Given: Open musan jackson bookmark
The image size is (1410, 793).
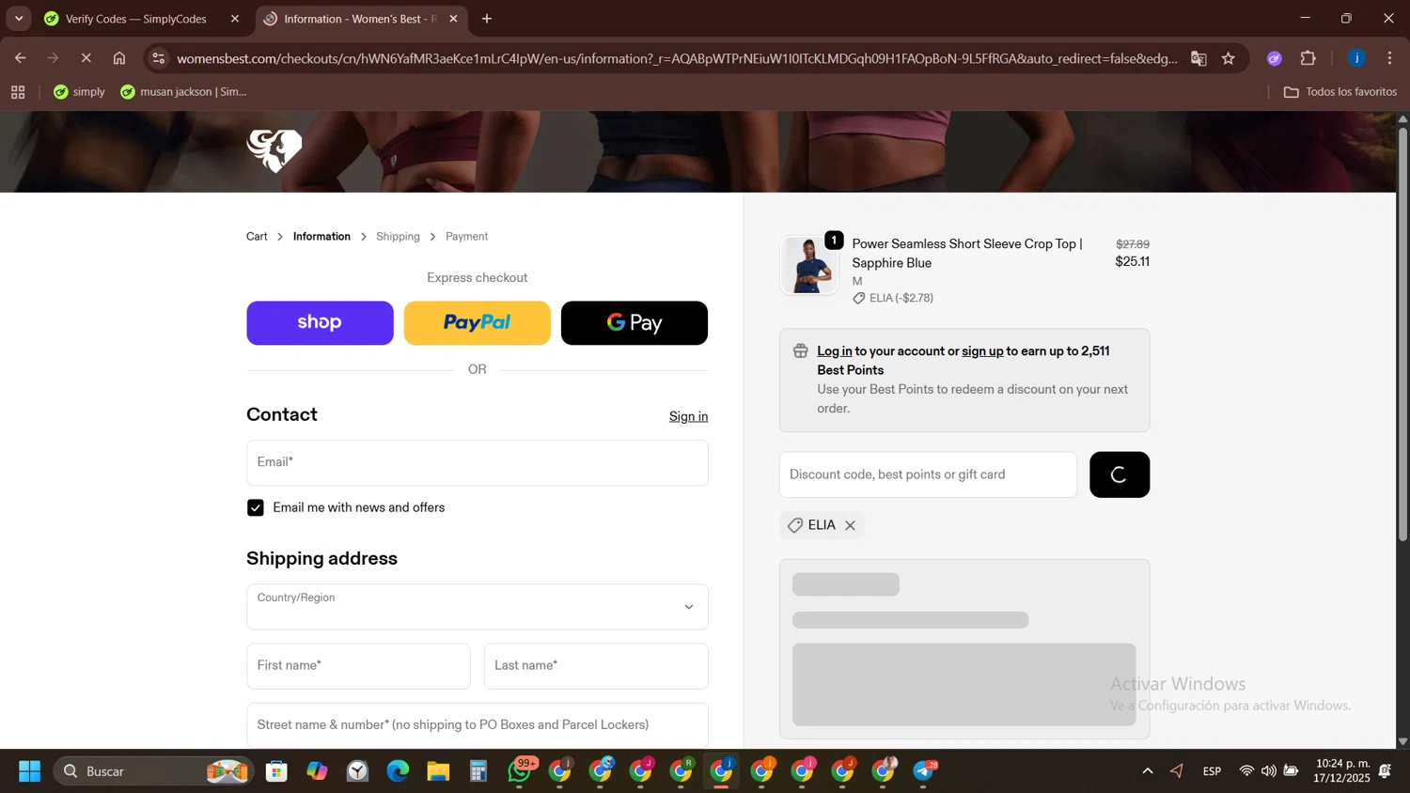Looking at the screenshot, I should pos(184,92).
